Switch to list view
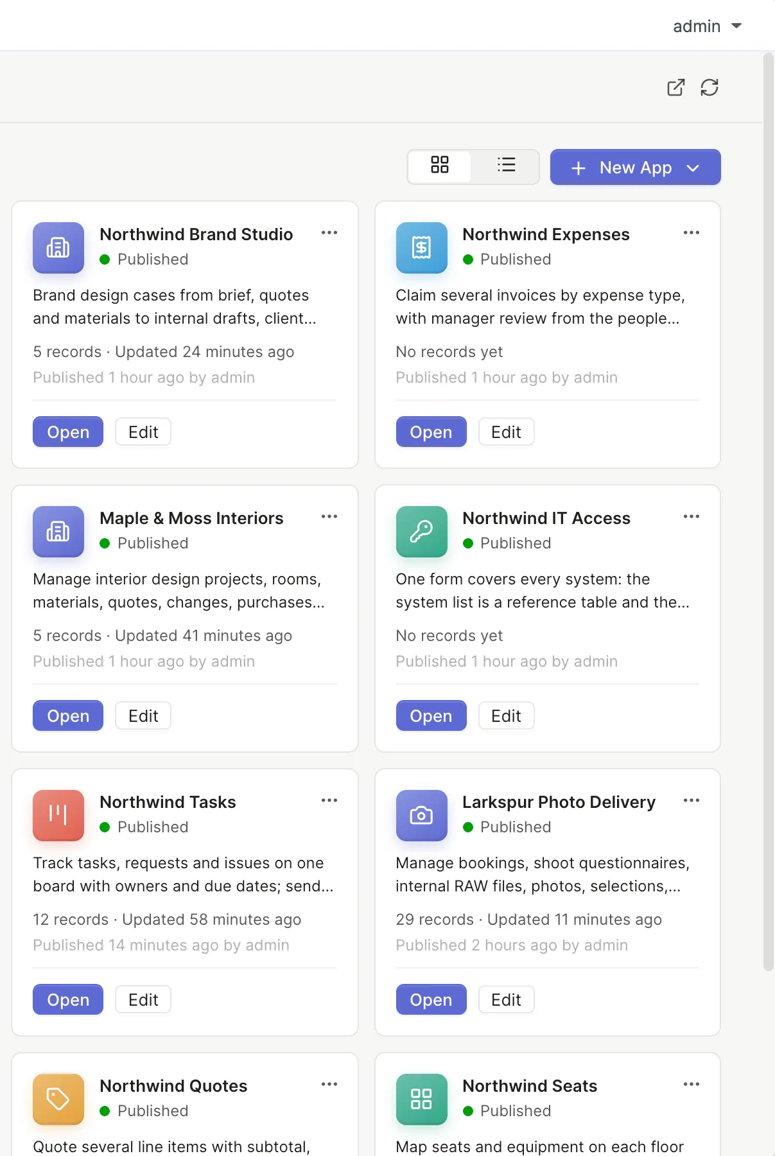Image resolution: width=775 pixels, height=1156 pixels. 507,165
